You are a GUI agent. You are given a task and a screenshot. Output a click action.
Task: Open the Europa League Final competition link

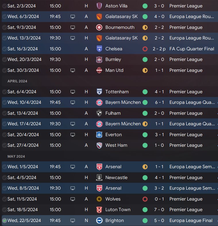click(x=191, y=221)
